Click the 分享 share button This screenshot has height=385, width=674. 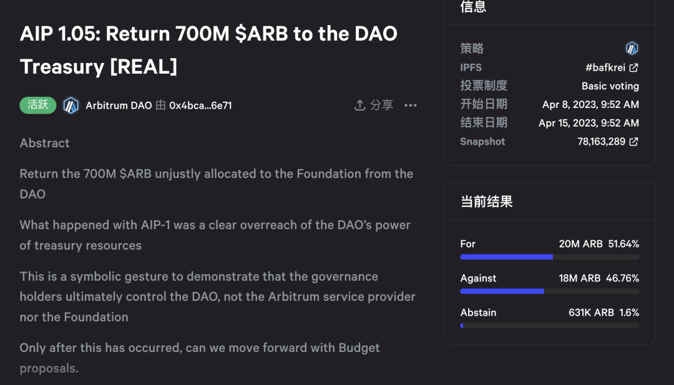click(x=374, y=105)
